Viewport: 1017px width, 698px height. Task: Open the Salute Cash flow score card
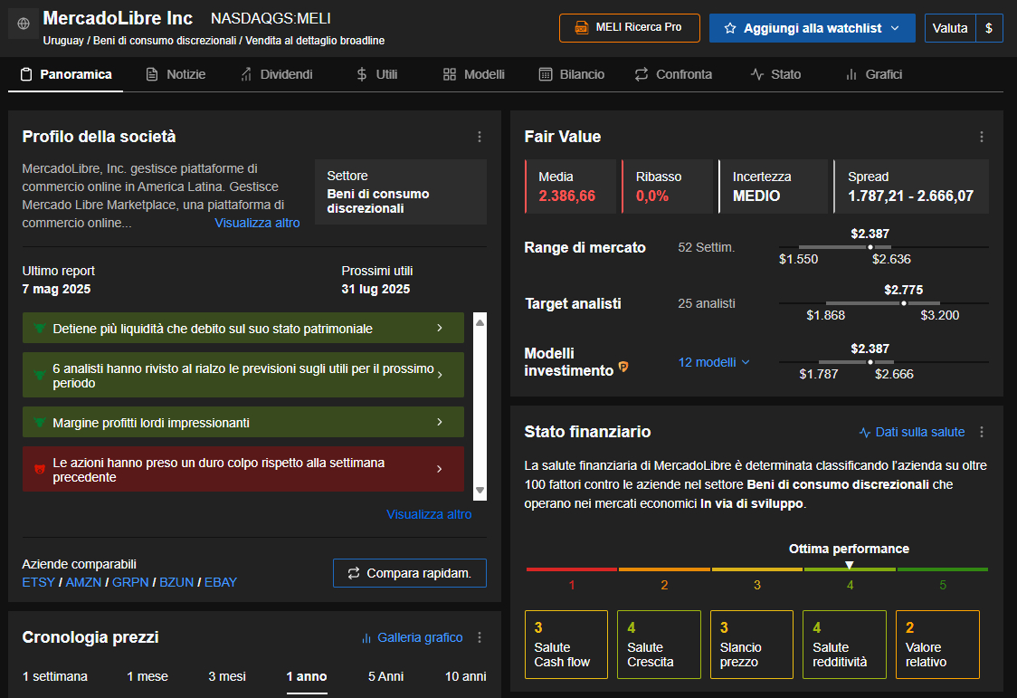(x=566, y=645)
